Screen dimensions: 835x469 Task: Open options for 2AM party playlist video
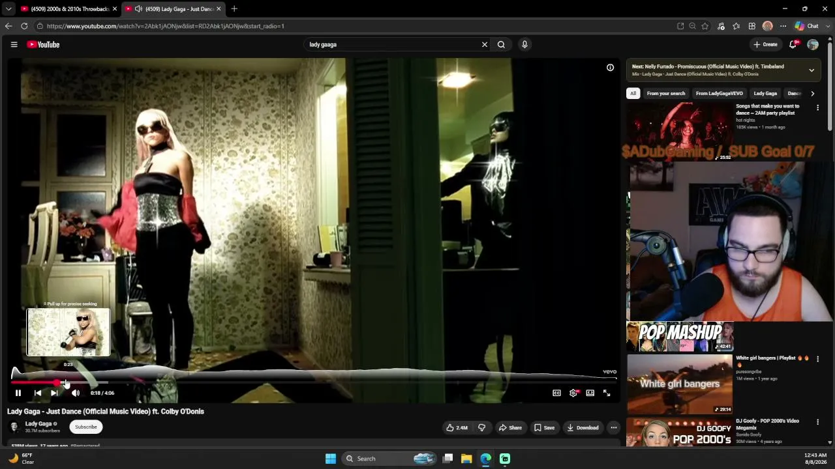(817, 108)
